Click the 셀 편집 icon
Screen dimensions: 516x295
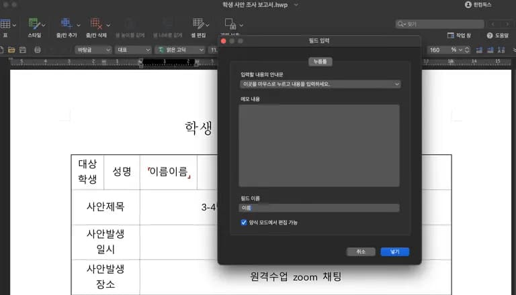[x=198, y=25]
